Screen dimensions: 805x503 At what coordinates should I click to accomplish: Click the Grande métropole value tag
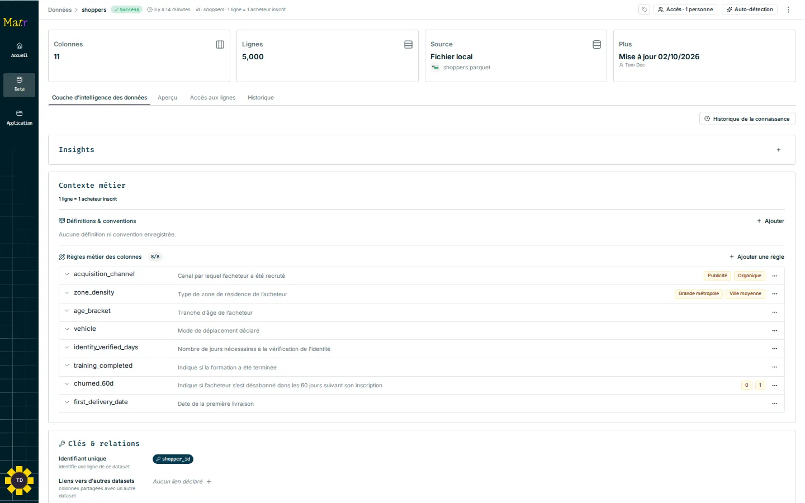tap(699, 294)
